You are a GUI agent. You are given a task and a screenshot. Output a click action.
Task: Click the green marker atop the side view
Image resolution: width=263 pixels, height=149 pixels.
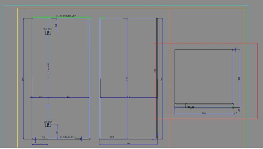coord(103,18)
